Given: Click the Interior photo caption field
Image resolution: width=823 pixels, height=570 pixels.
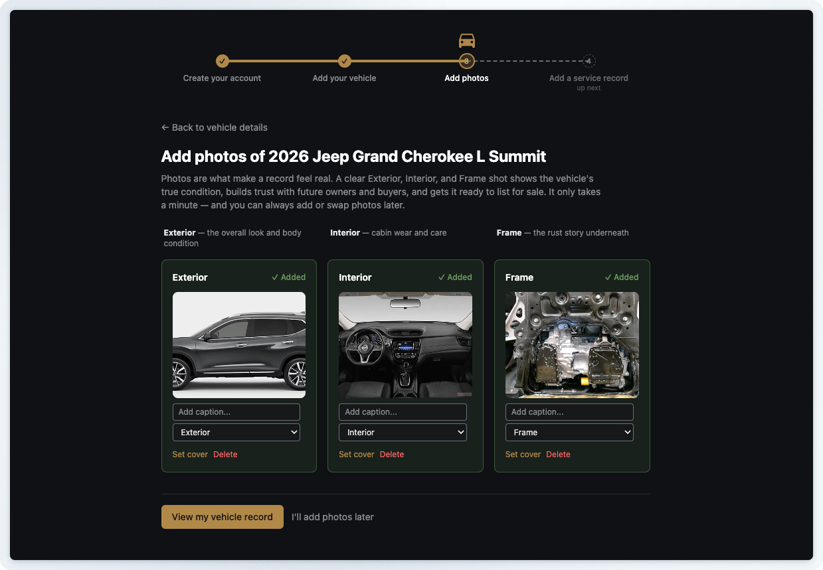Looking at the screenshot, I should 403,412.
